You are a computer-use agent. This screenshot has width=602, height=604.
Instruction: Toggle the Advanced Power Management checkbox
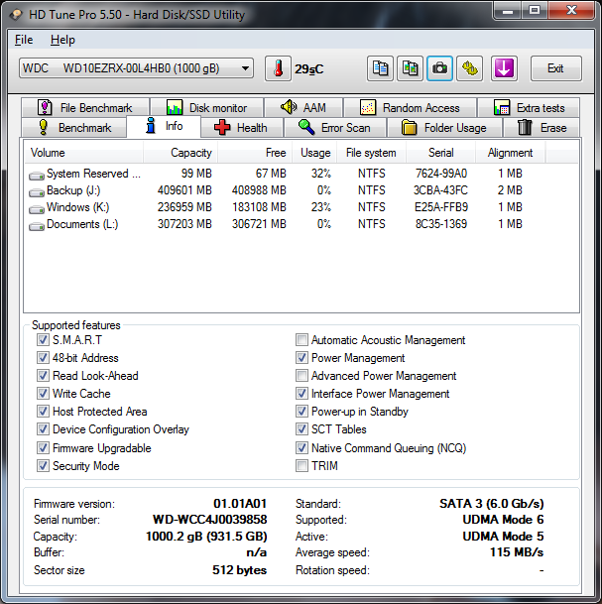(x=301, y=376)
